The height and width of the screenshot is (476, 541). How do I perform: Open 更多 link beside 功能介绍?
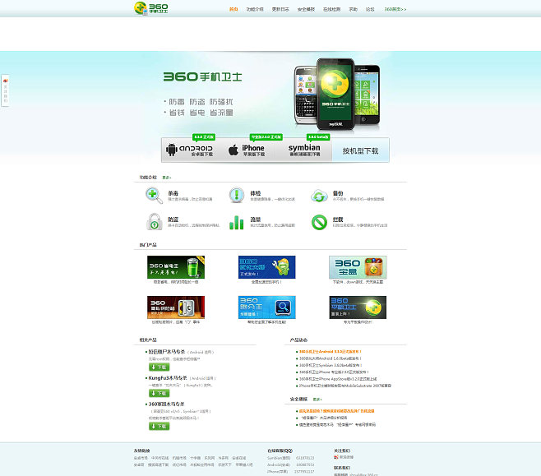point(167,178)
